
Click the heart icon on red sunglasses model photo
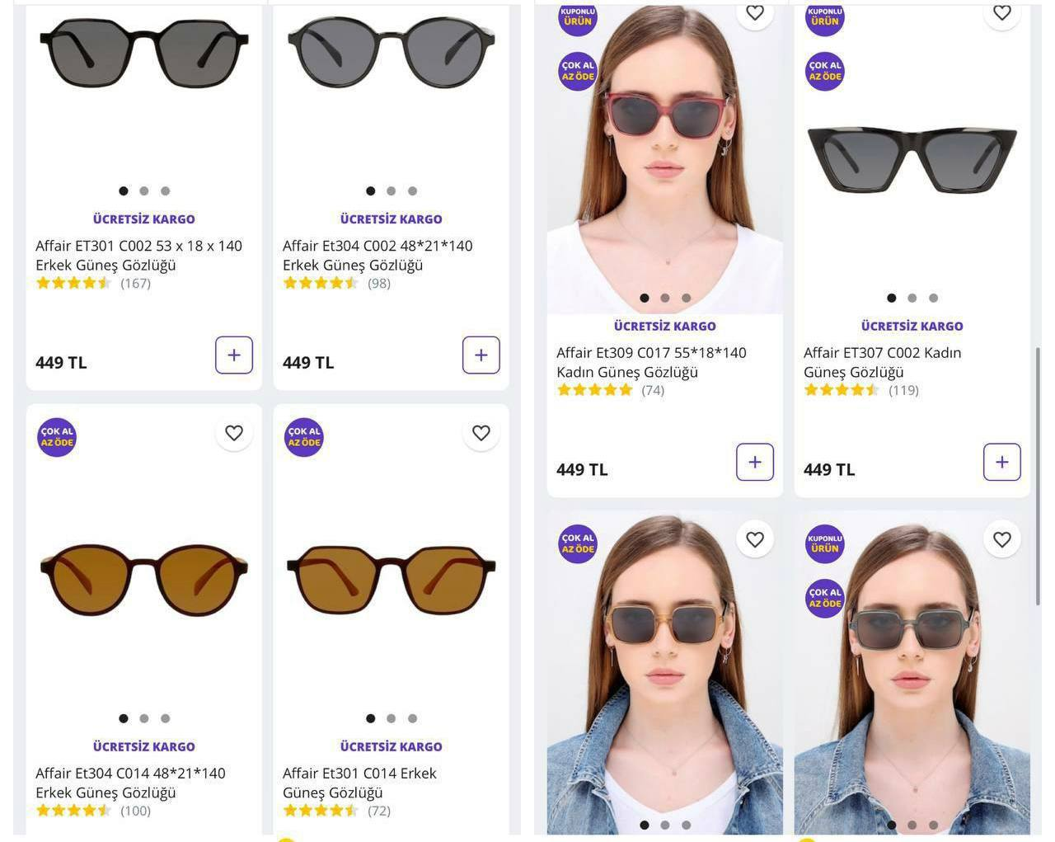tap(755, 12)
